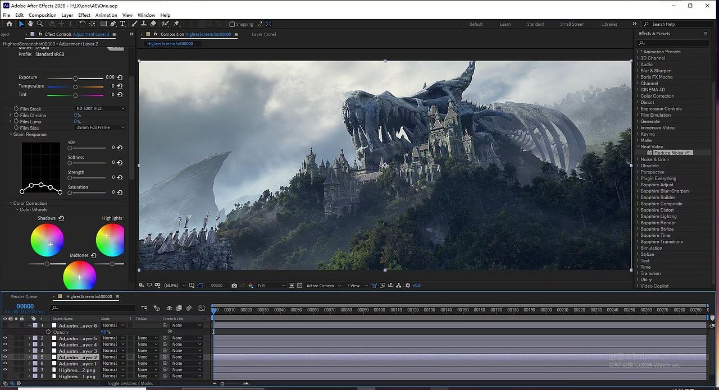Select the Rotation tool
Image resolution: width=719 pixels, height=390 pixels.
point(82,24)
